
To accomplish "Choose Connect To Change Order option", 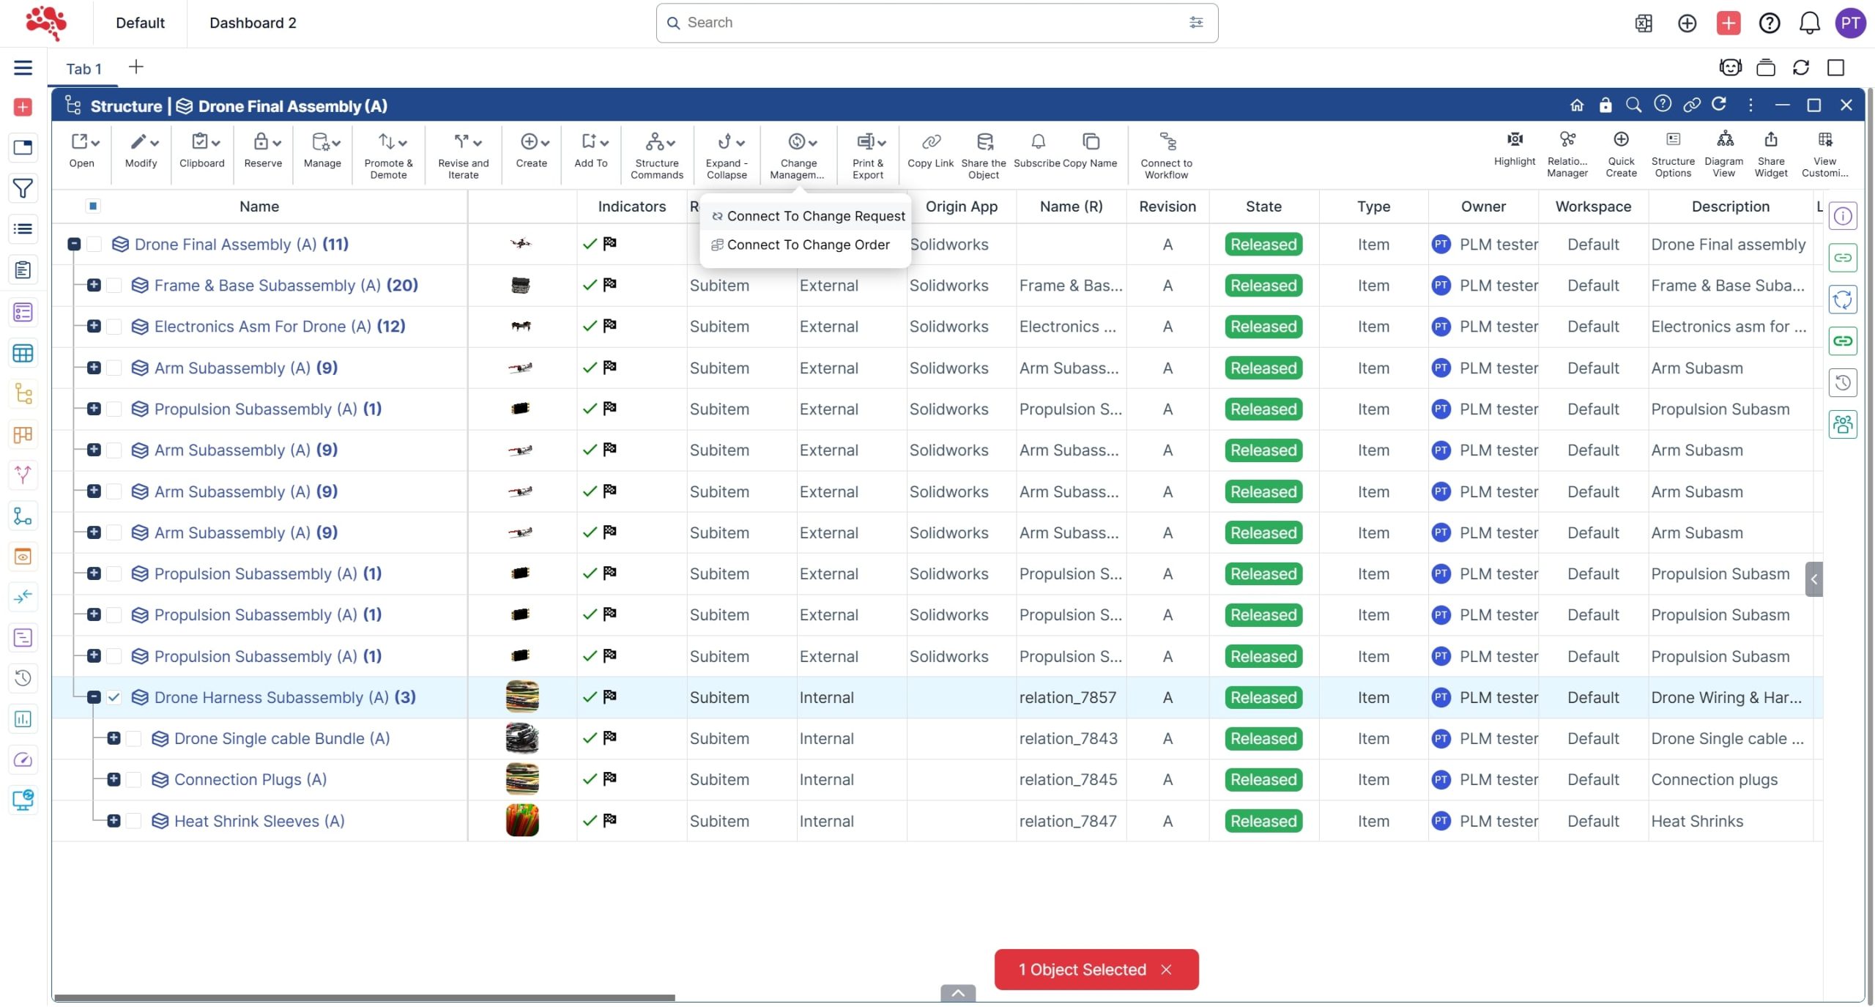I will (x=807, y=245).
